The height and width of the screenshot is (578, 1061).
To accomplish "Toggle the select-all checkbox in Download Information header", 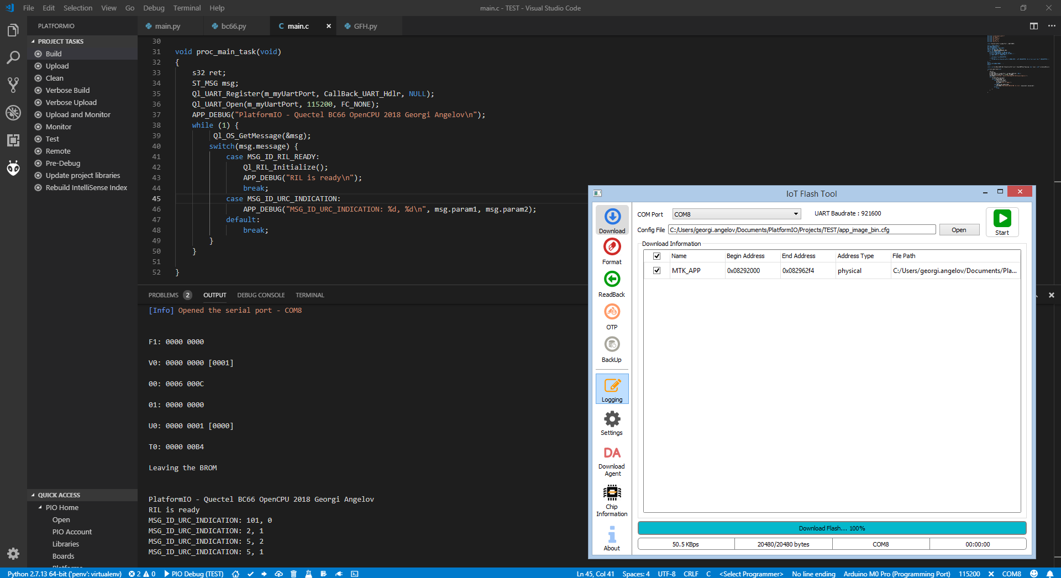I will pos(656,256).
